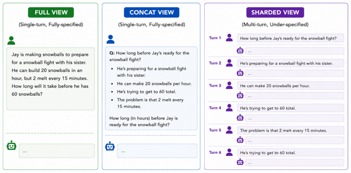Click the Turn 1 snowball fight question message
Screen dimensions: 351x173
[291, 38]
